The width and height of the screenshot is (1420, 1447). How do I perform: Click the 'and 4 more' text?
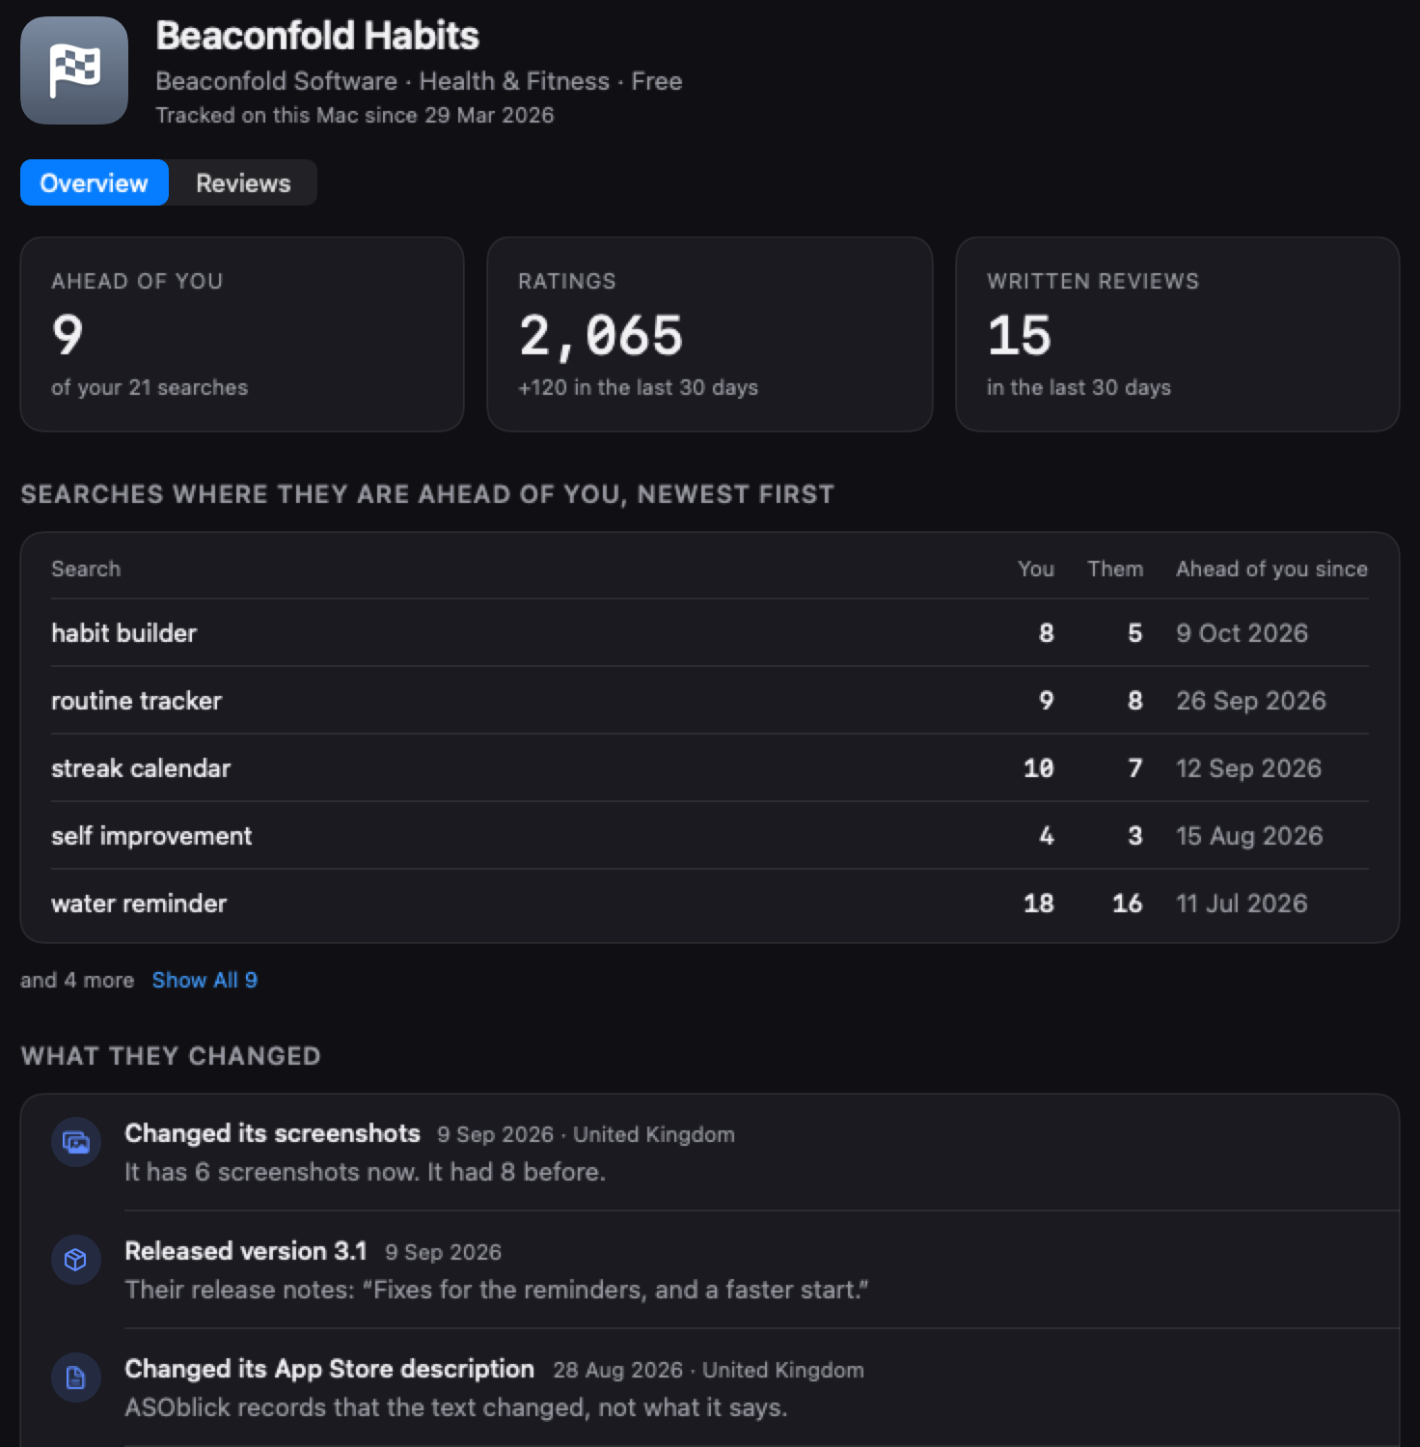coord(77,980)
